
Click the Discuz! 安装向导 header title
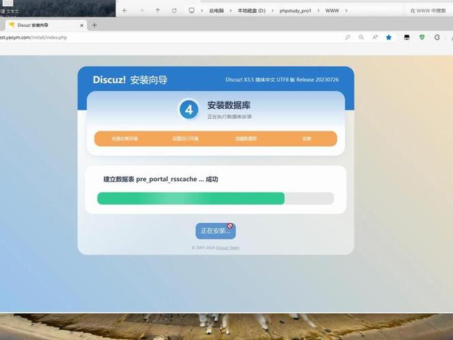130,80
